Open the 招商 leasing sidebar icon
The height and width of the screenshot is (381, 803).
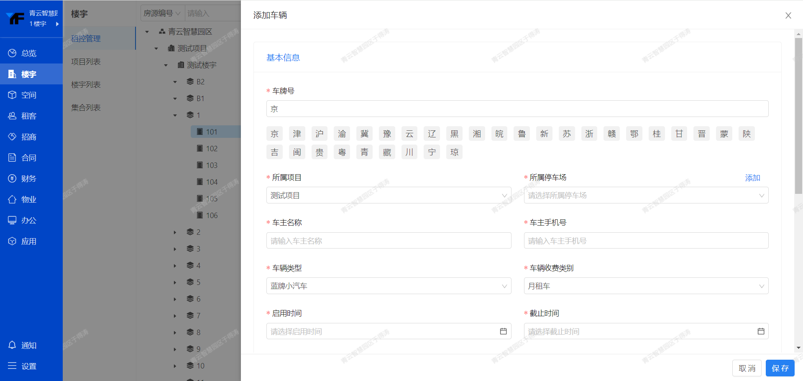point(12,137)
